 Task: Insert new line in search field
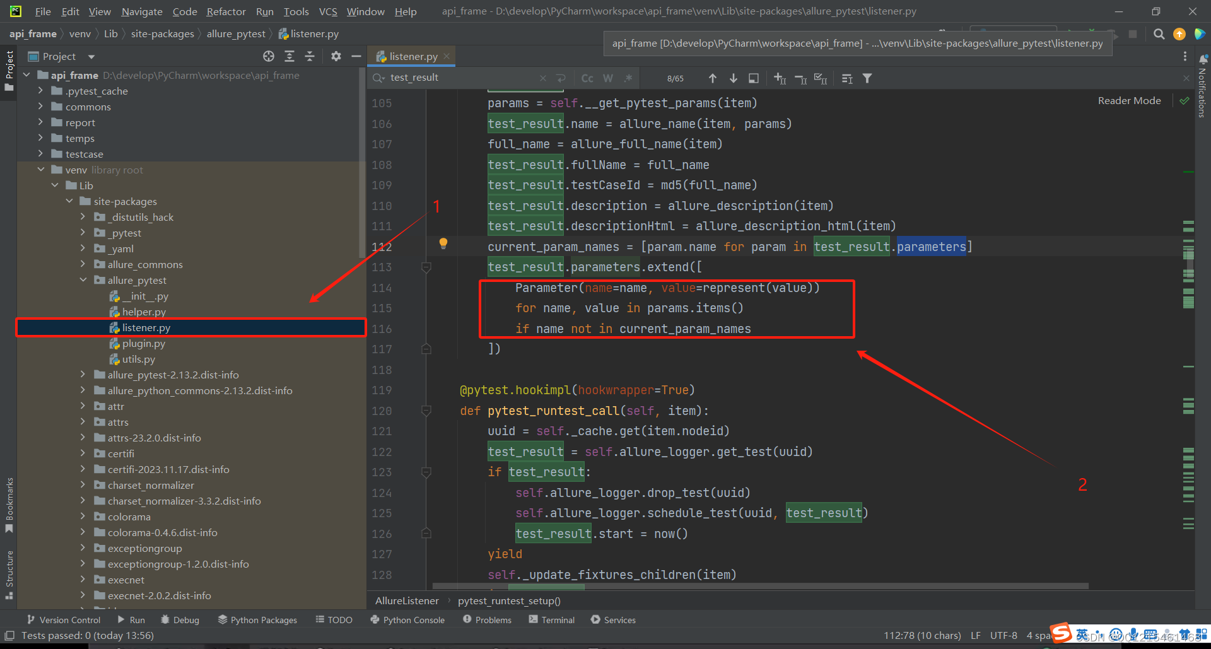(561, 78)
